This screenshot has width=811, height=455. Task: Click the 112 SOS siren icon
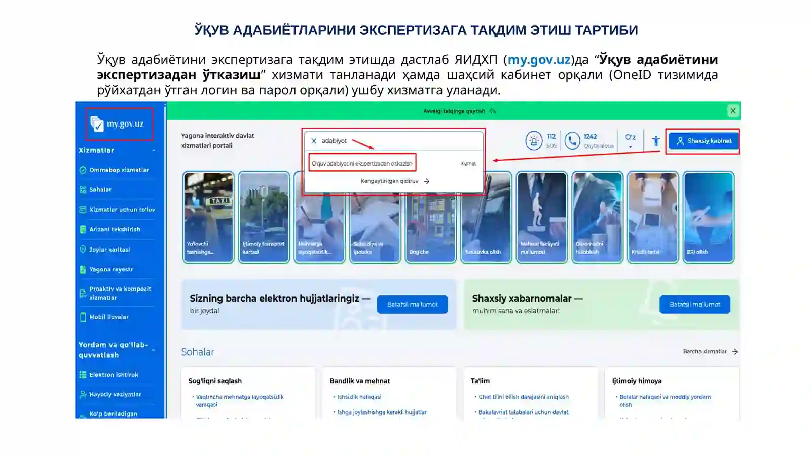[534, 141]
